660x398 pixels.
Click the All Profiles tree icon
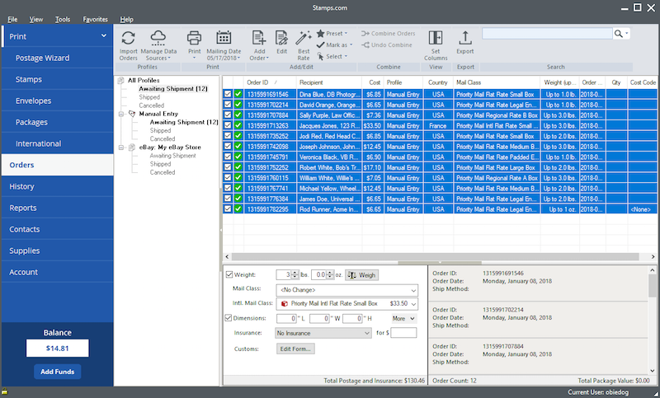121,80
